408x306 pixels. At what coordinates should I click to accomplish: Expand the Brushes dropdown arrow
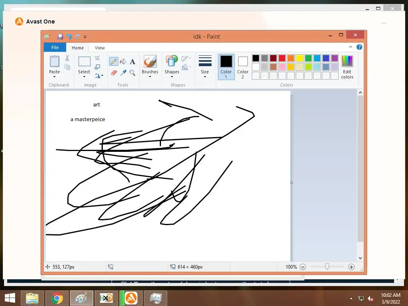pyautogui.click(x=150, y=77)
